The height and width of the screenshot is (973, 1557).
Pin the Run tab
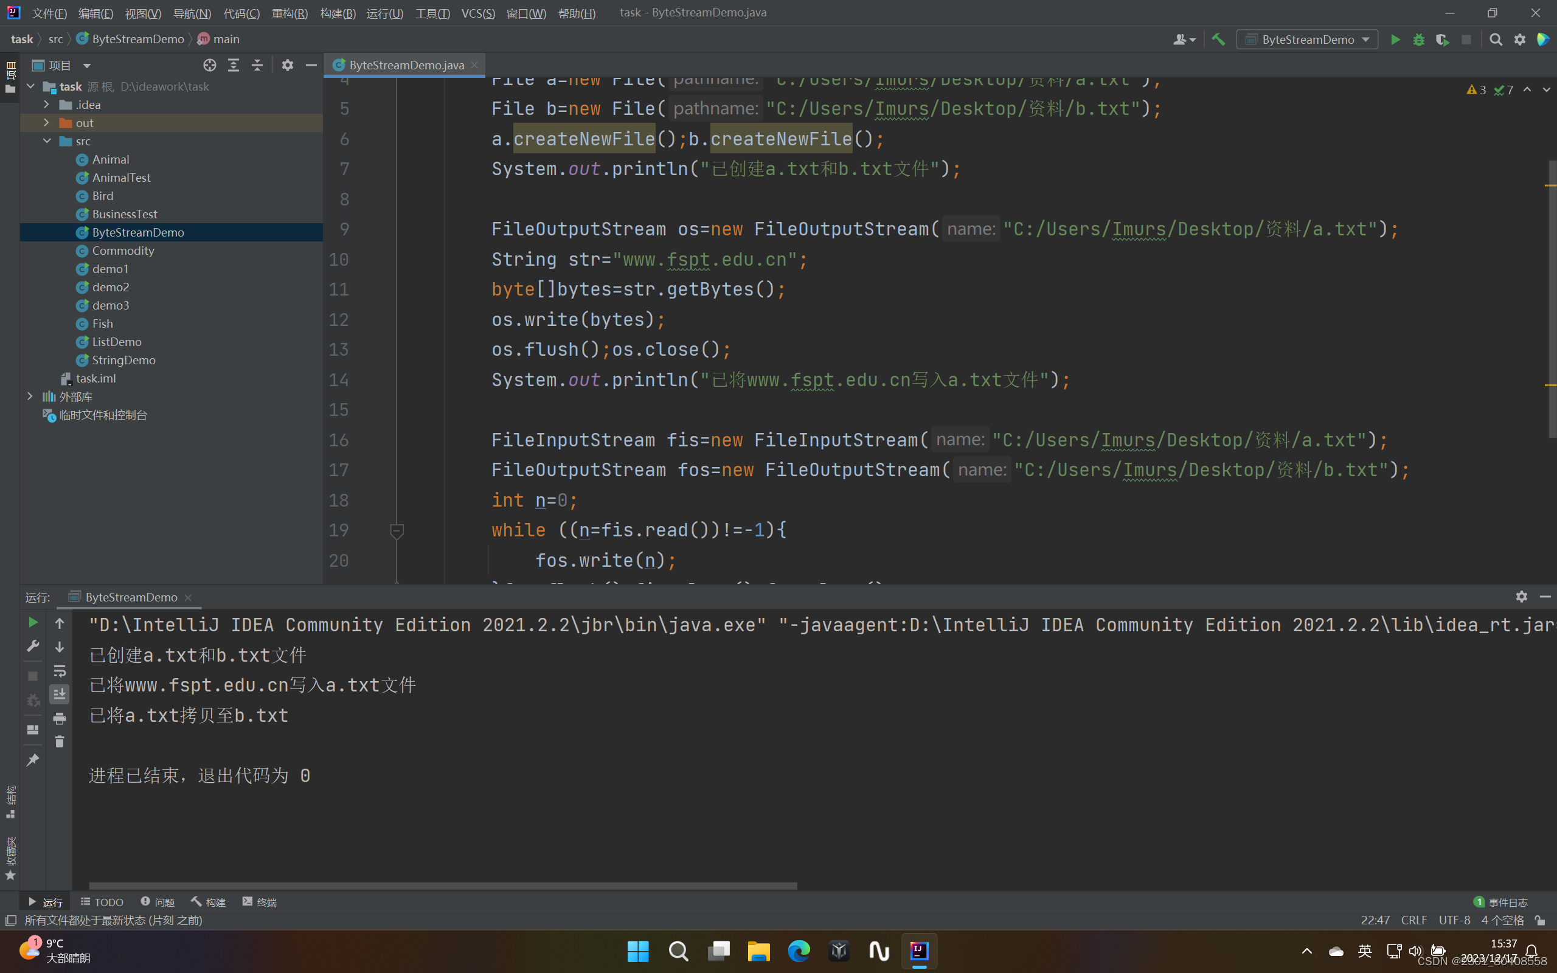(33, 760)
